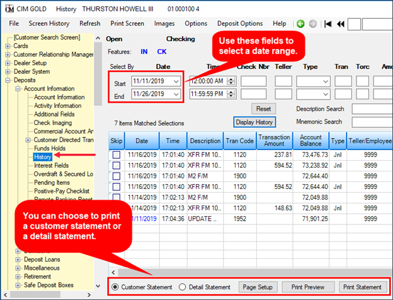The image size is (393, 300).
Task: Click the Display History button
Action: click(254, 122)
